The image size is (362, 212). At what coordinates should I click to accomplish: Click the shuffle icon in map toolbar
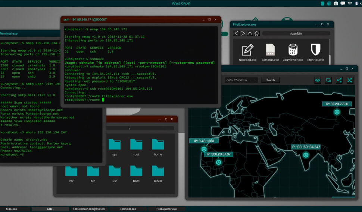click(x=350, y=80)
